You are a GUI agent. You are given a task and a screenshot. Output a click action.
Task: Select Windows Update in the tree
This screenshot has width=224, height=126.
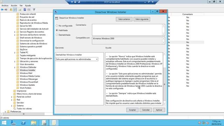click(27, 85)
